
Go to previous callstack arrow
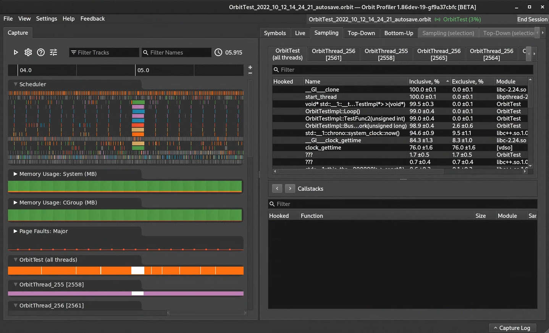277,188
